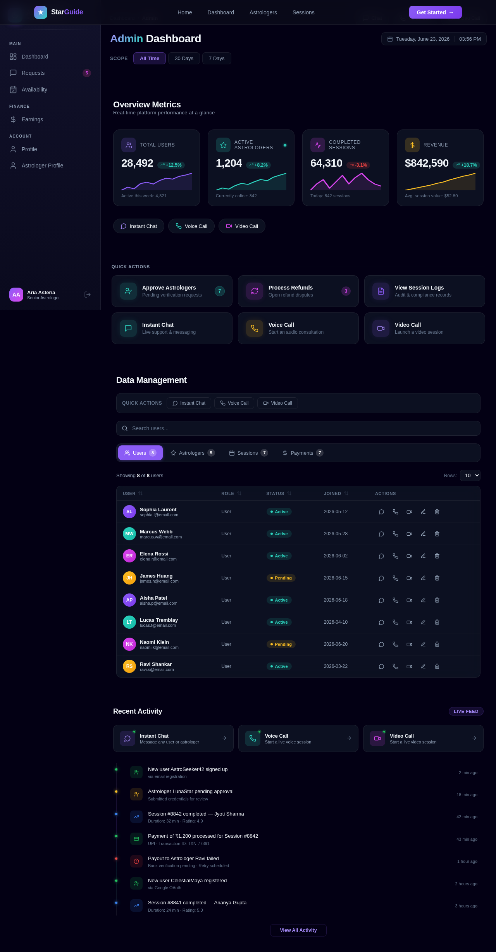Click the search magnifier icon in users search

[125, 428]
